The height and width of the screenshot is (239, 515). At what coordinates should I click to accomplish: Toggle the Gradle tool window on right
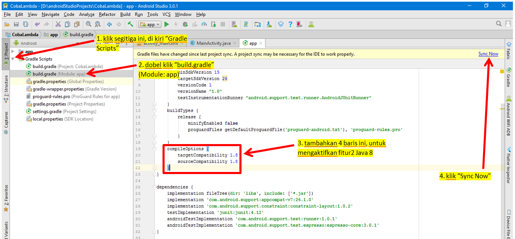coord(508,77)
